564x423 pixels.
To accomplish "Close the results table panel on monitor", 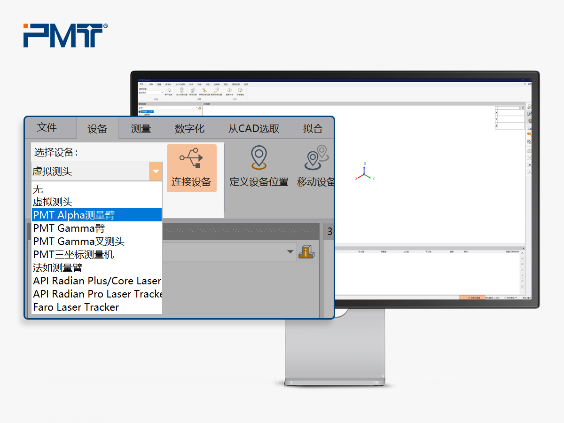I will click(x=524, y=248).
